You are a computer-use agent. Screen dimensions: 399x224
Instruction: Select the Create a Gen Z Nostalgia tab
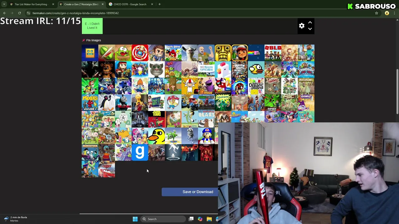click(x=81, y=4)
